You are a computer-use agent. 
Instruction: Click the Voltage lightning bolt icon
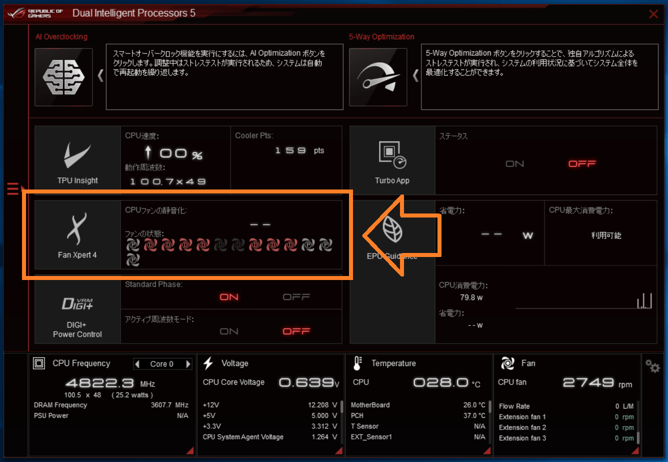208,363
